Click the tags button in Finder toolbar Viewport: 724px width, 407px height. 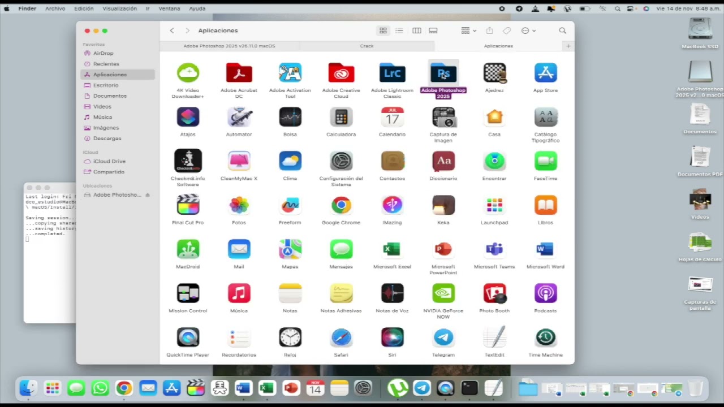coord(507,31)
